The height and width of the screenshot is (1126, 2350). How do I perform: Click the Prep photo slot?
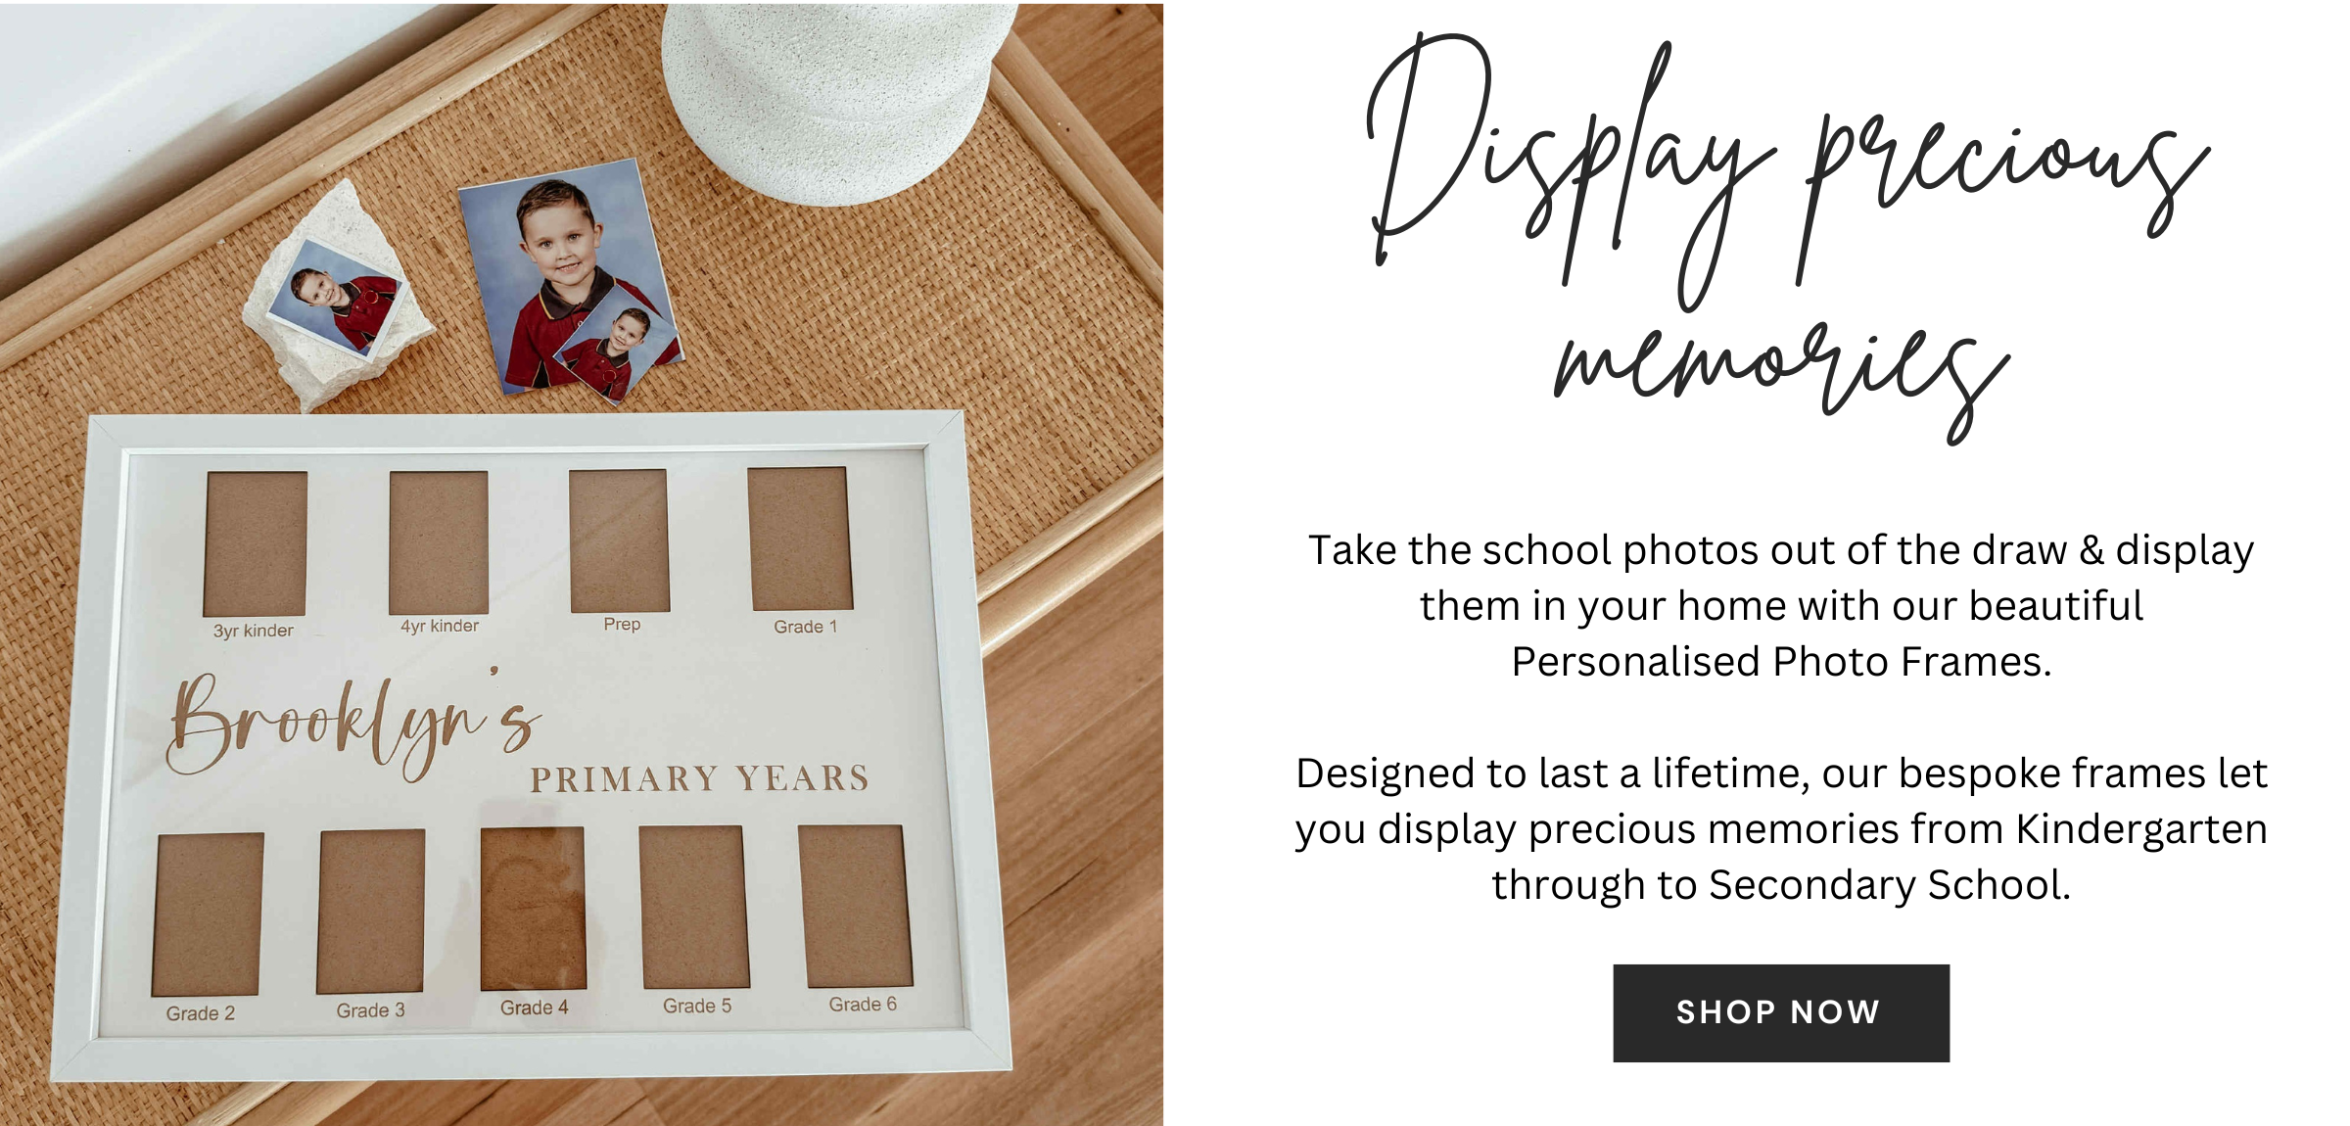click(x=620, y=540)
